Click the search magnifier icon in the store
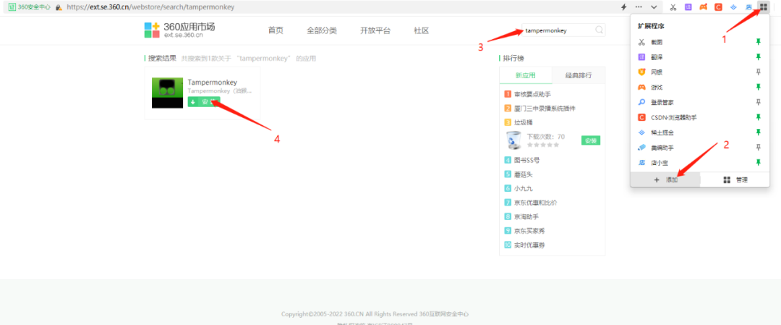Viewport: 781px width, 325px height. 599,30
